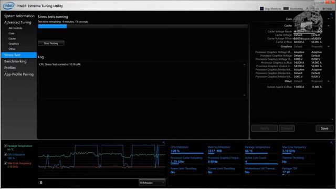Collapse the Graphics section
336x189 pixels.
[x=329, y=47]
